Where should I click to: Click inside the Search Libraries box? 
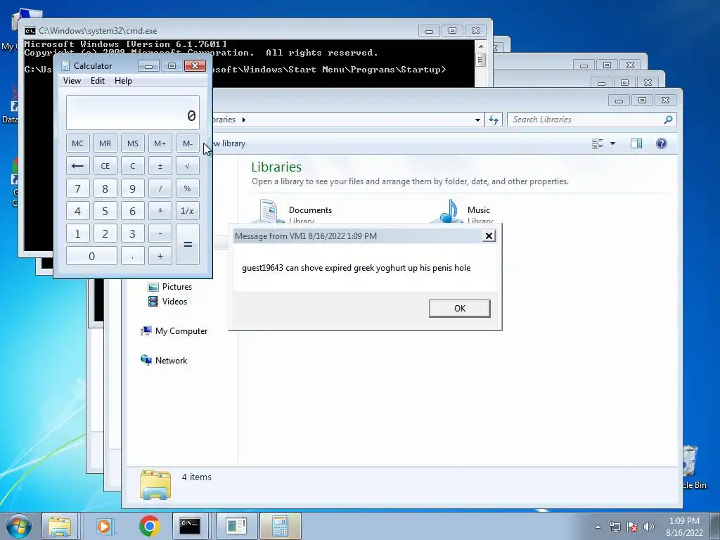pyautogui.click(x=586, y=120)
